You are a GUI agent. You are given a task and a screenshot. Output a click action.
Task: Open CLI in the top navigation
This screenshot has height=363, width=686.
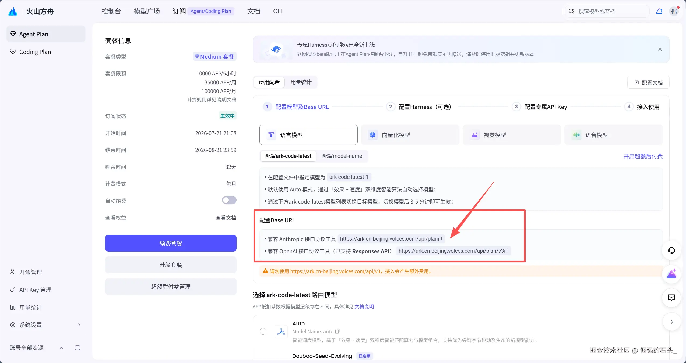click(x=278, y=11)
